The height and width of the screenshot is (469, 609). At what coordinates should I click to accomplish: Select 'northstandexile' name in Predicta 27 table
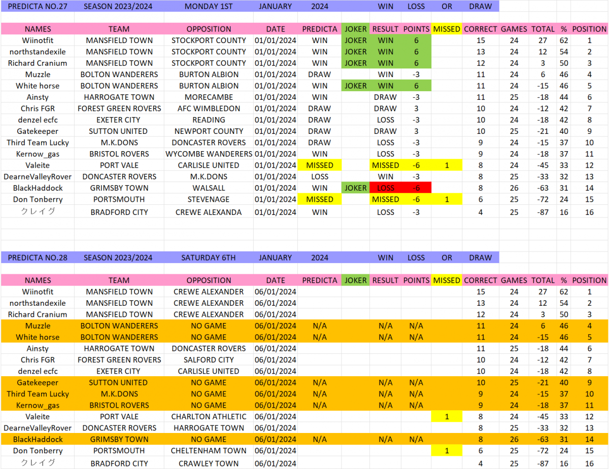(38, 52)
